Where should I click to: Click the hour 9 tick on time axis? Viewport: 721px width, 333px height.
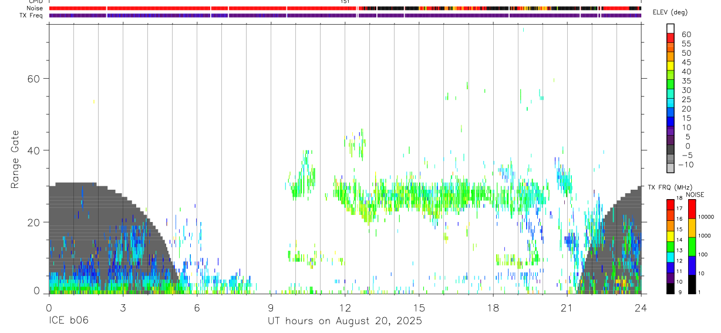coord(271,308)
